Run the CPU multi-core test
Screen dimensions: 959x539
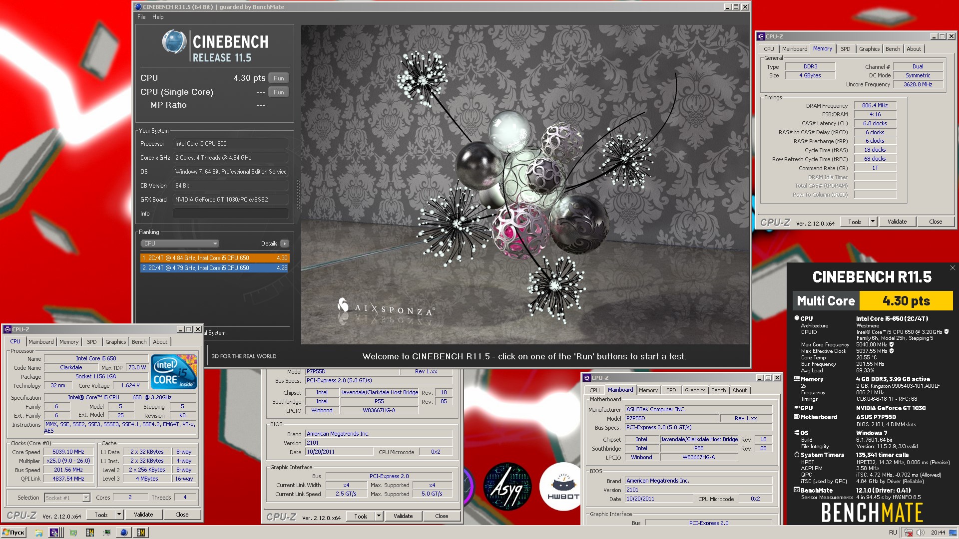coord(279,78)
